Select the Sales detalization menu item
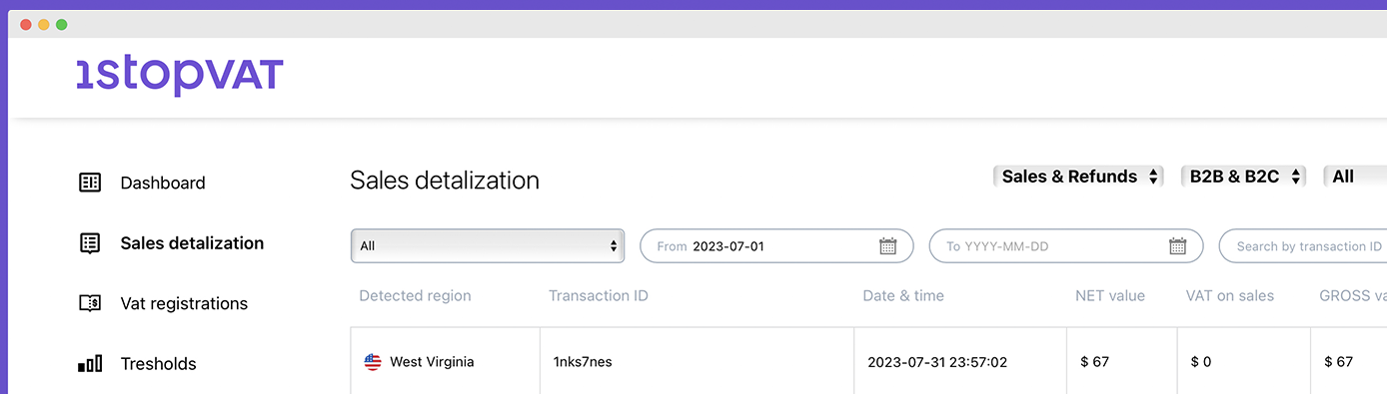Screen dimensions: 1387x394 click(x=192, y=243)
